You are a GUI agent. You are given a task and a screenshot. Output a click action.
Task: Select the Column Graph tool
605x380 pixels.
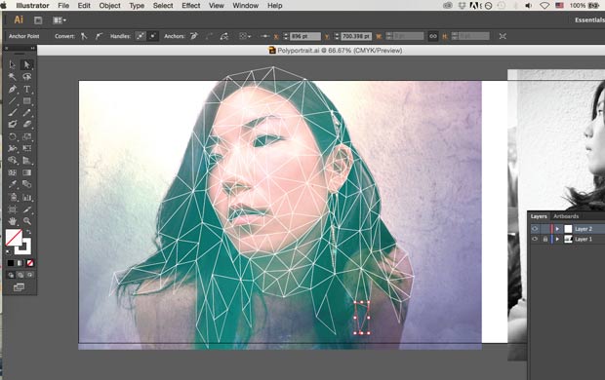(26, 198)
